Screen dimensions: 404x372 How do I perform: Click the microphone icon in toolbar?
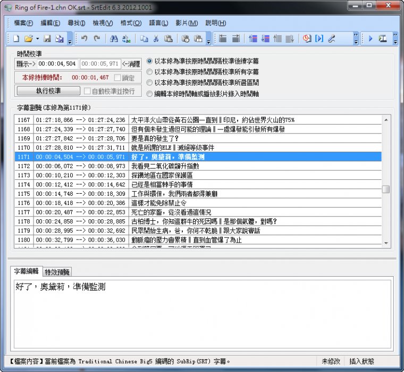pos(332,39)
